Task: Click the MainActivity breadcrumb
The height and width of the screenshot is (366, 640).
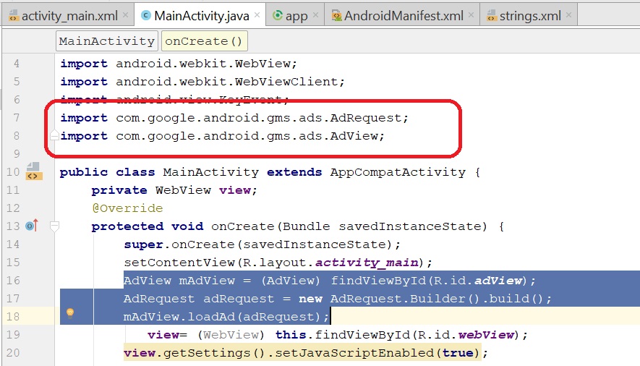Action: pyautogui.click(x=106, y=41)
